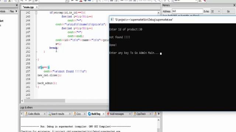Close the Build messages tab
Viewport: 236px width, 132px height.
click(130, 114)
